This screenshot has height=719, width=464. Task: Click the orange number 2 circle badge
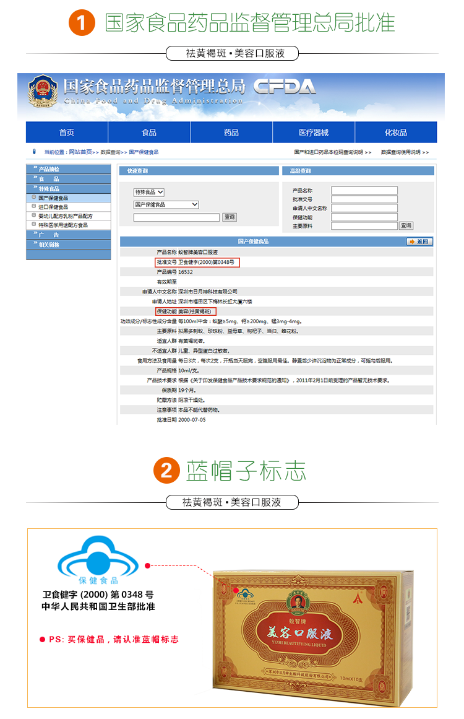coord(166,471)
